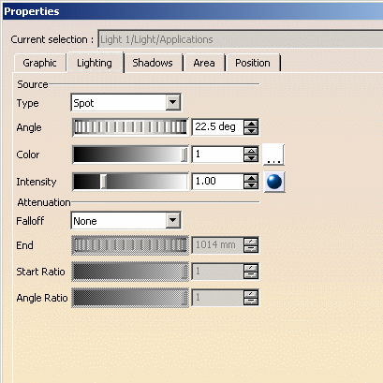The width and height of the screenshot is (383, 383).
Task: Increase Color value with up arrow
Action: [251, 151]
